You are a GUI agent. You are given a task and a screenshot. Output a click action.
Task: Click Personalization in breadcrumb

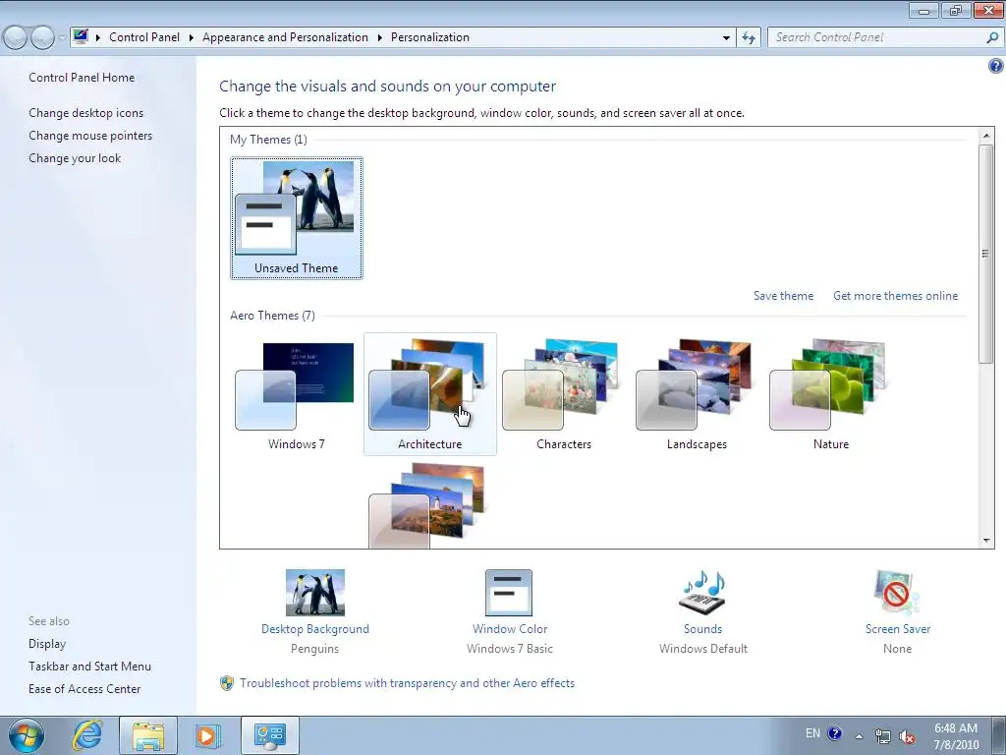click(430, 37)
